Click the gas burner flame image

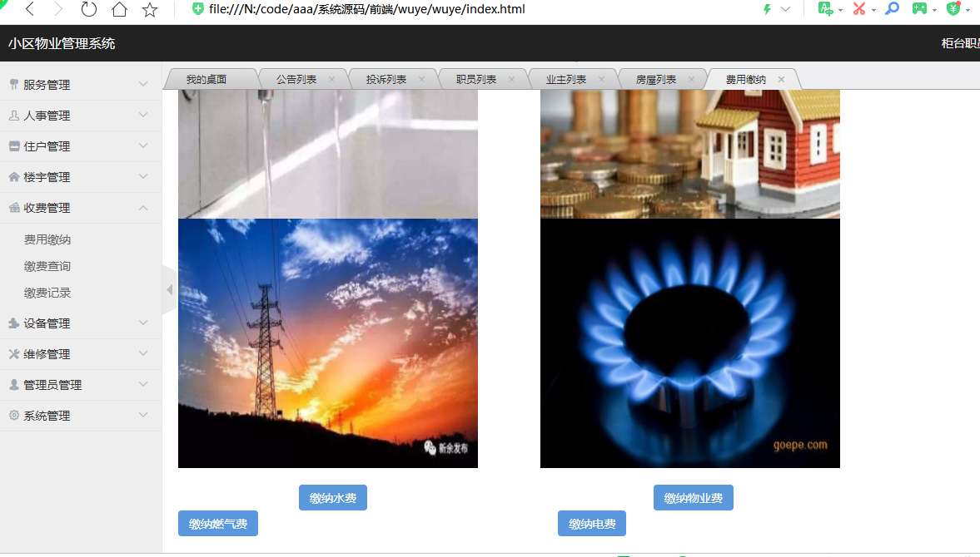tap(689, 343)
